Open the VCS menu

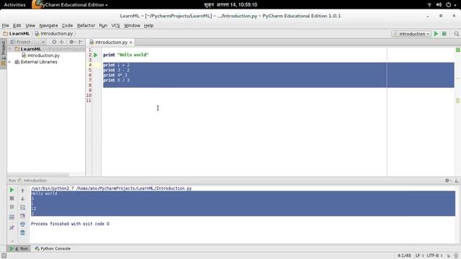[115, 26]
